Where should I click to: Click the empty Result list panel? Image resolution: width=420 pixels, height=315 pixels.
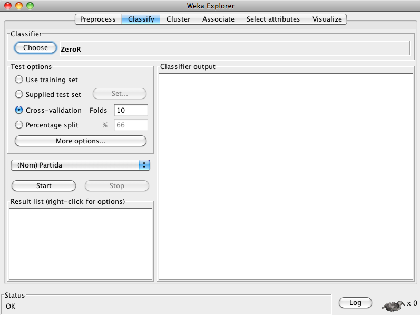[81, 243]
